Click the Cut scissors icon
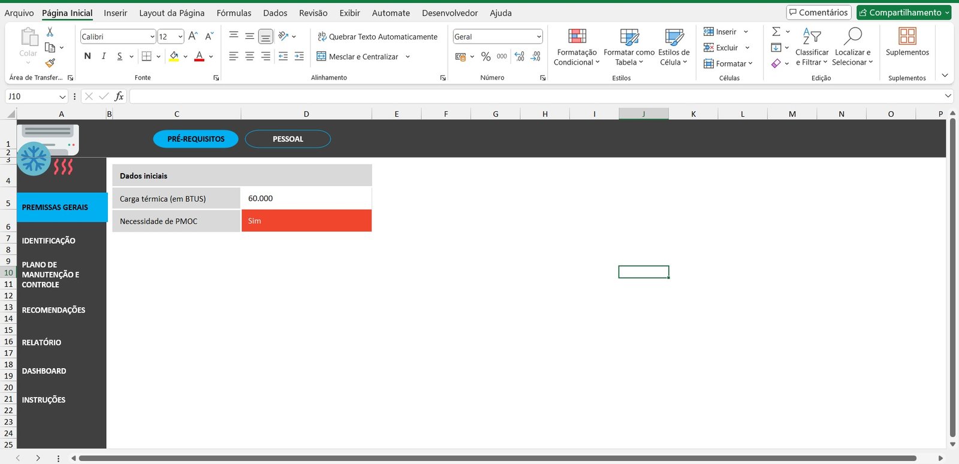Viewport: 959px width, 464px height. click(50, 32)
